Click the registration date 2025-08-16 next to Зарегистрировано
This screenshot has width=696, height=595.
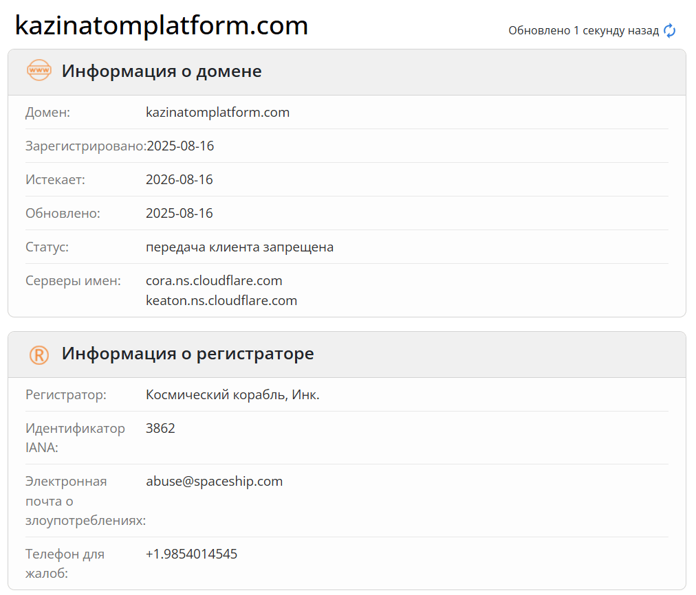[180, 146]
